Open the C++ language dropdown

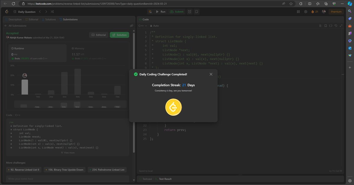click(x=143, y=26)
